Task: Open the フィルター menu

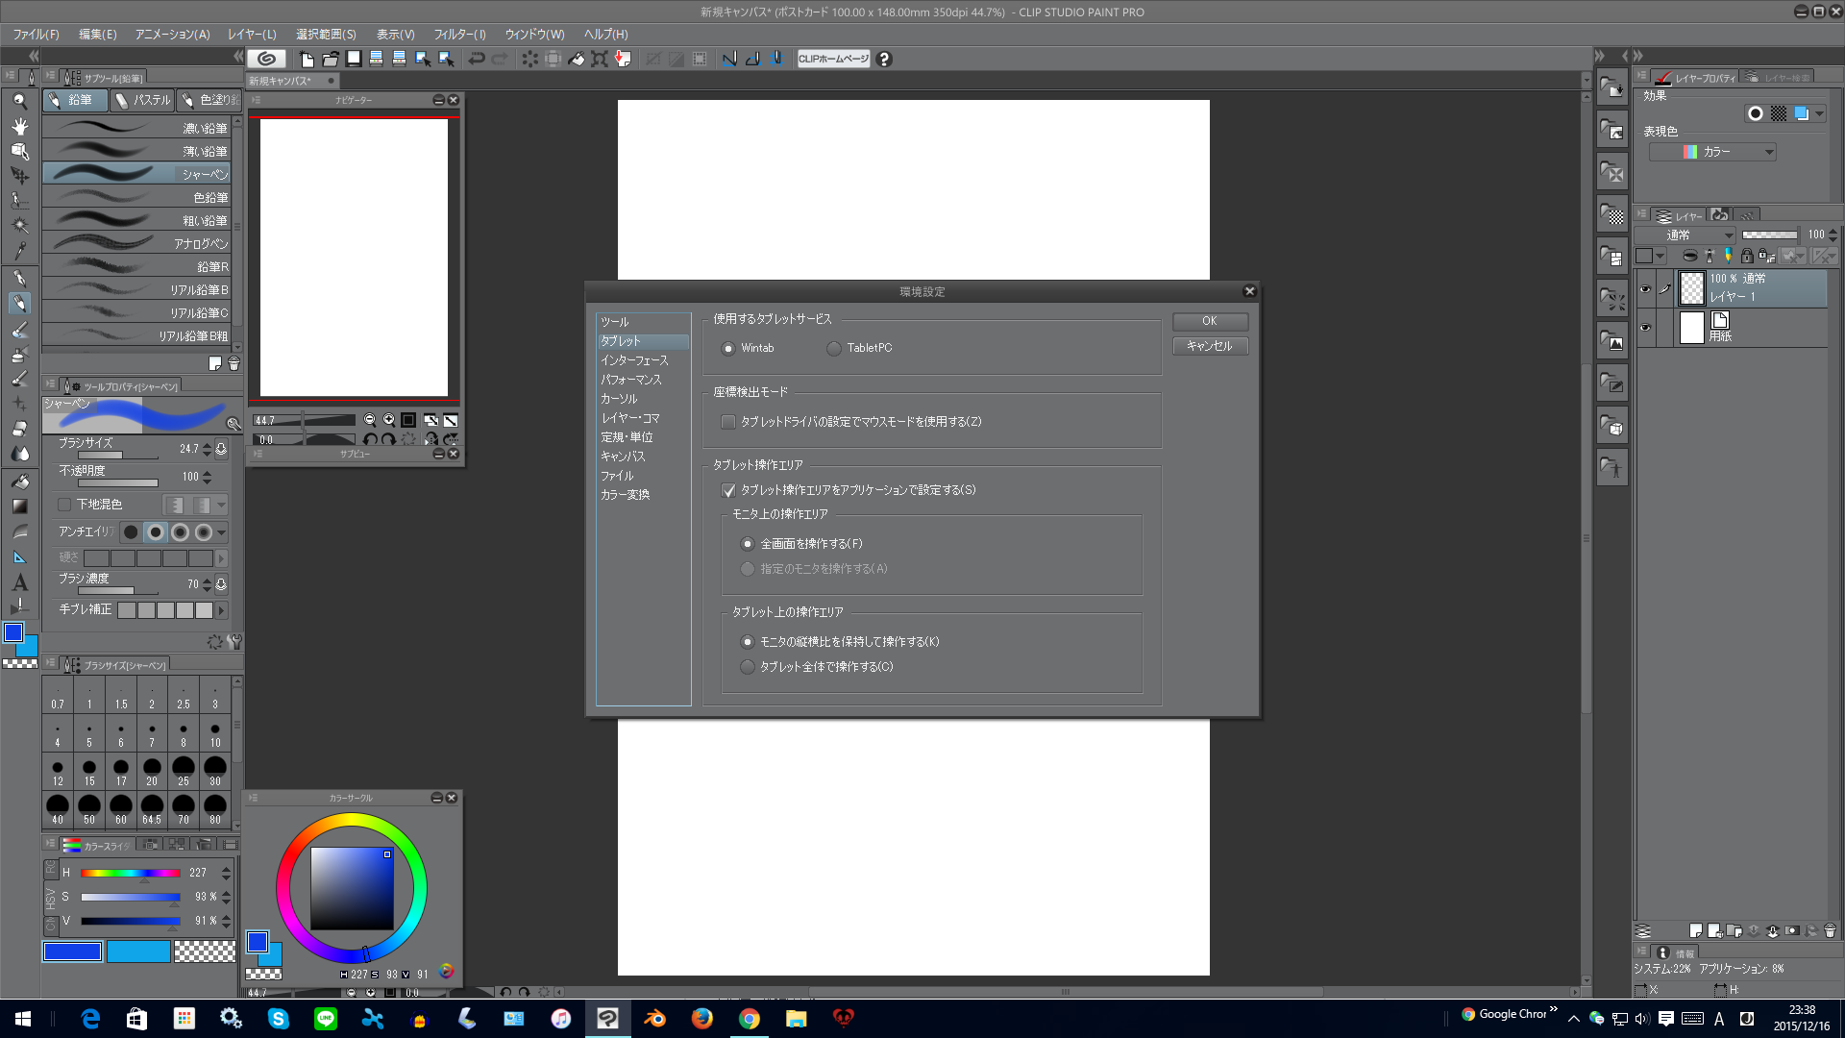Action: pyautogui.click(x=459, y=35)
